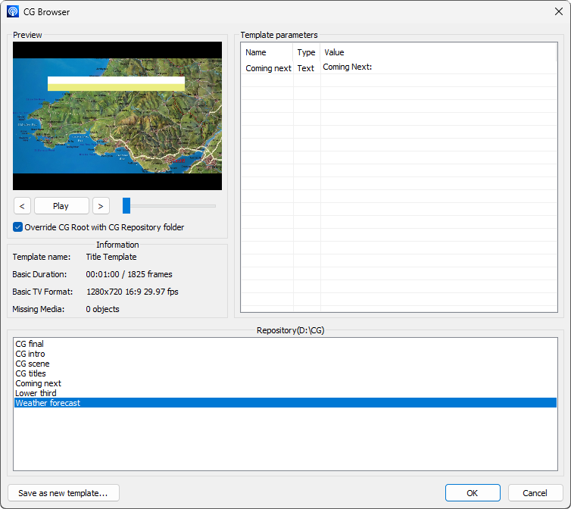Click the map preview image
This screenshot has width=571, height=509.
[x=117, y=116]
